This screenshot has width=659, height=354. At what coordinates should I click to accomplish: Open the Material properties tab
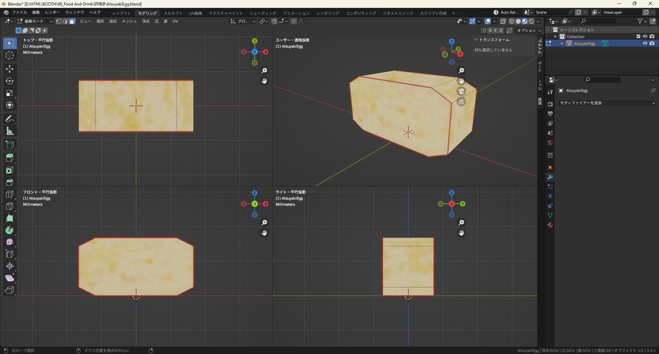(550, 225)
